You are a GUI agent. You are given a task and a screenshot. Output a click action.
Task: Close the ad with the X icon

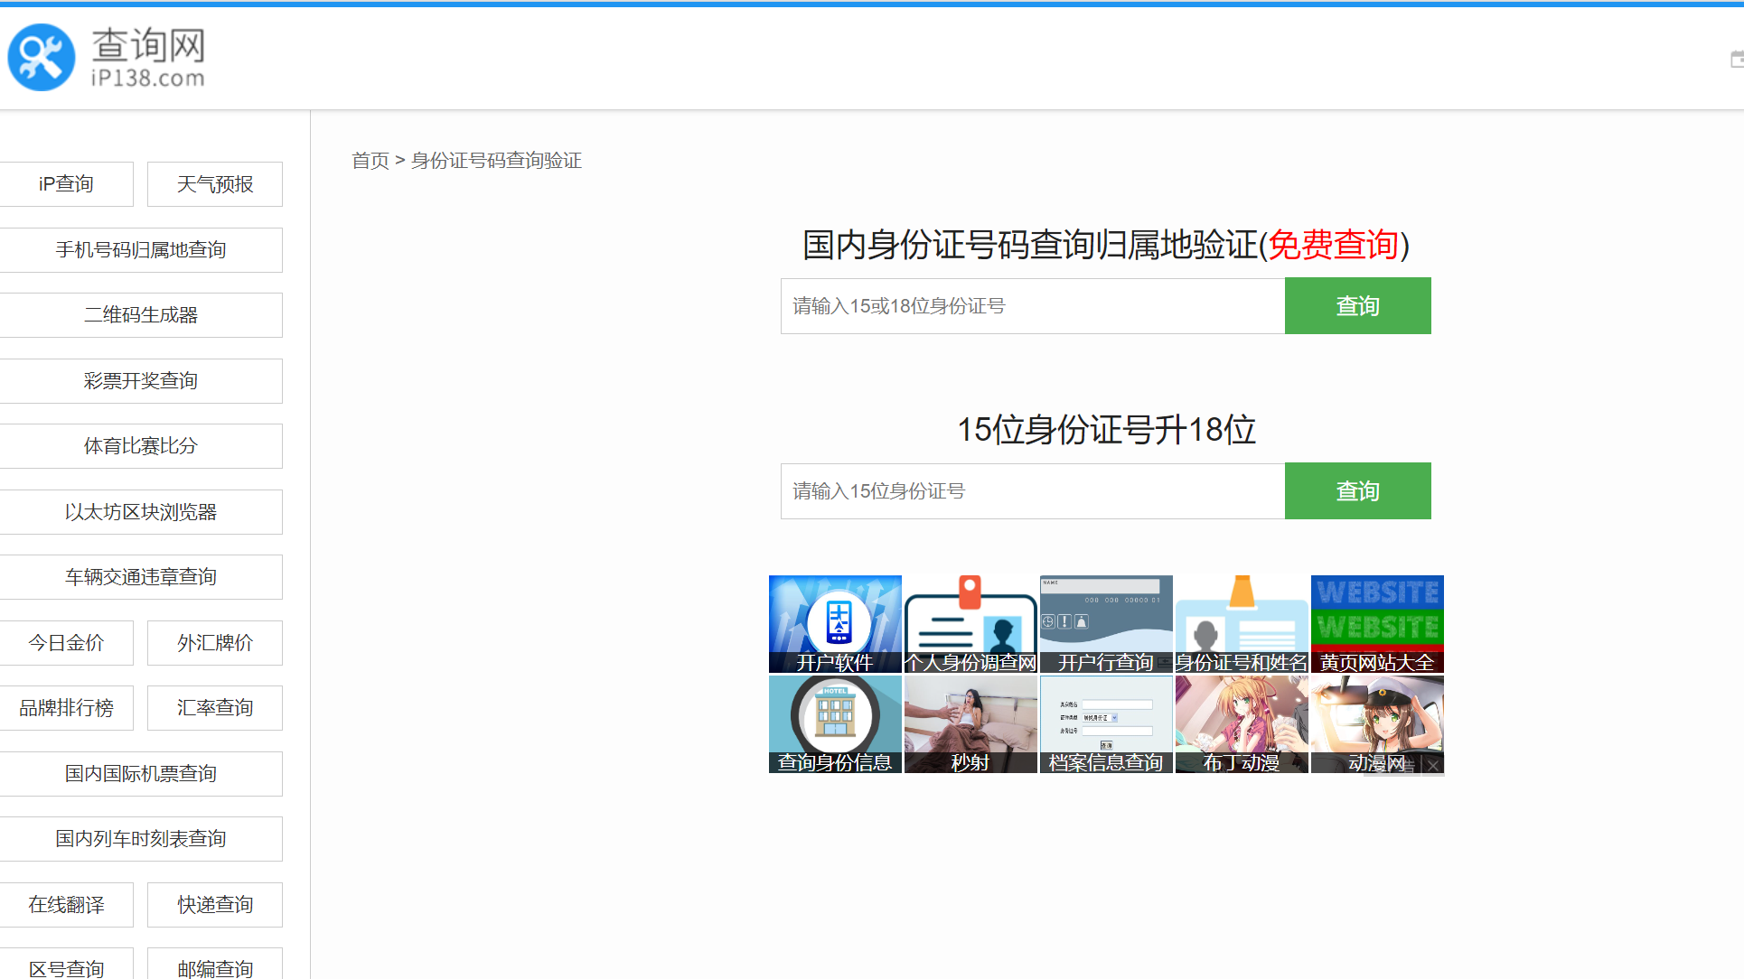click(1433, 765)
